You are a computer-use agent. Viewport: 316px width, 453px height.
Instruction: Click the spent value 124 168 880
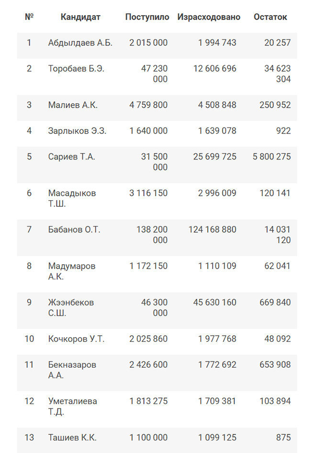[x=213, y=229]
